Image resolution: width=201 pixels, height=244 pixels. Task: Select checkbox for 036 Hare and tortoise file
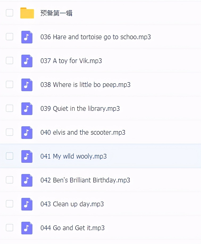pyautogui.click(x=10, y=37)
